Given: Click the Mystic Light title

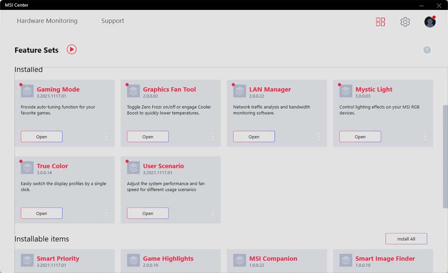Looking at the screenshot, I should [374, 89].
